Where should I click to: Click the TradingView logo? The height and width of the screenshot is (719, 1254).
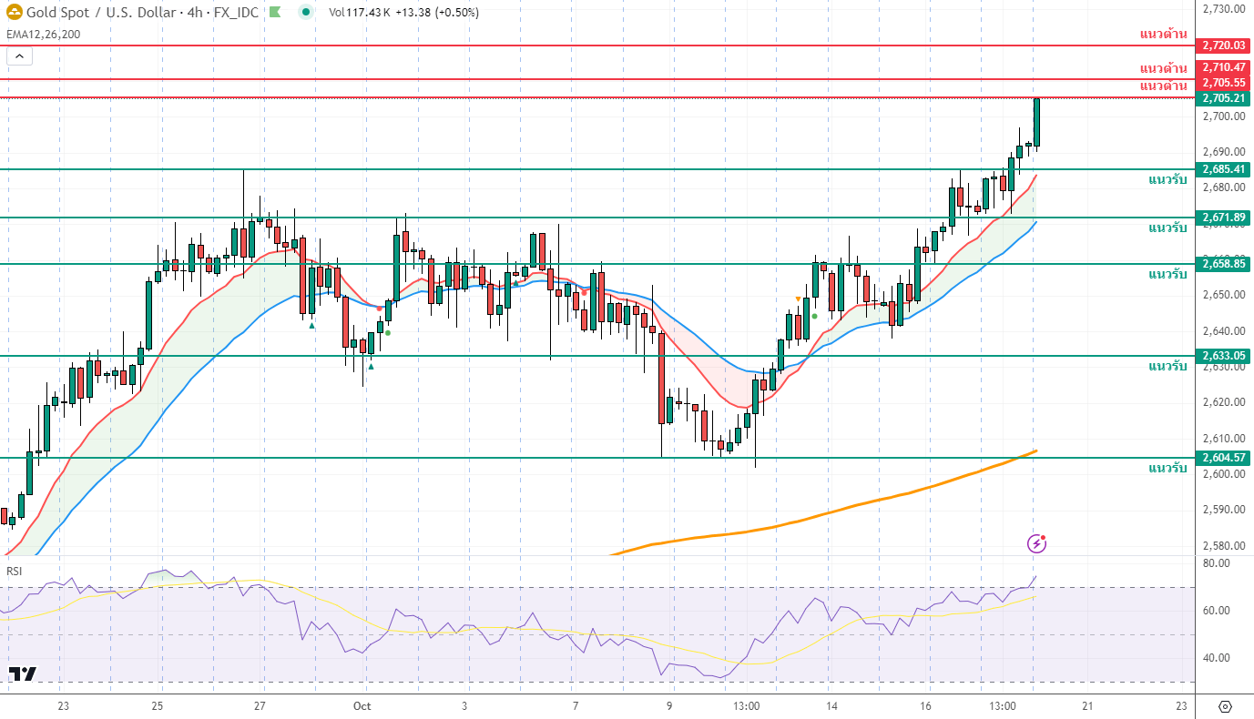(x=23, y=673)
